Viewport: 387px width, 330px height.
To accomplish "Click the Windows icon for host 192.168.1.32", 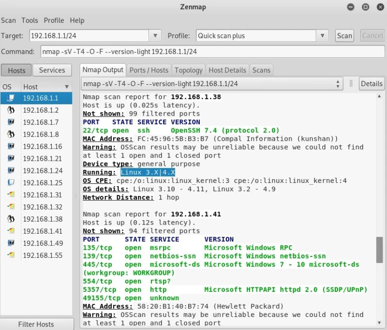I will pyautogui.click(x=11, y=207).
